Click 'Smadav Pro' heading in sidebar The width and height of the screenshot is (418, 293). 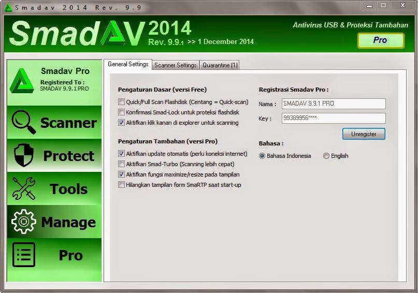pos(65,71)
